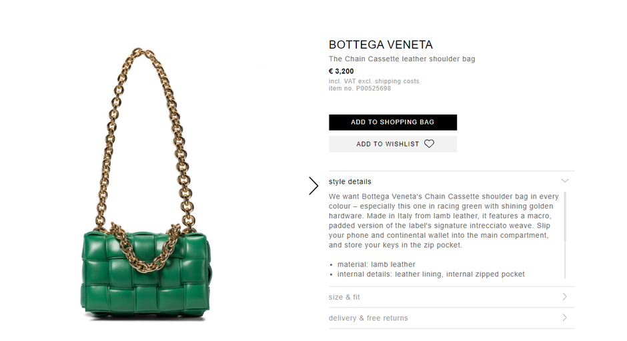Image resolution: width=627 pixels, height=341 pixels.
Task: Open the delivery & free returns section
Action: [x=452, y=318]
